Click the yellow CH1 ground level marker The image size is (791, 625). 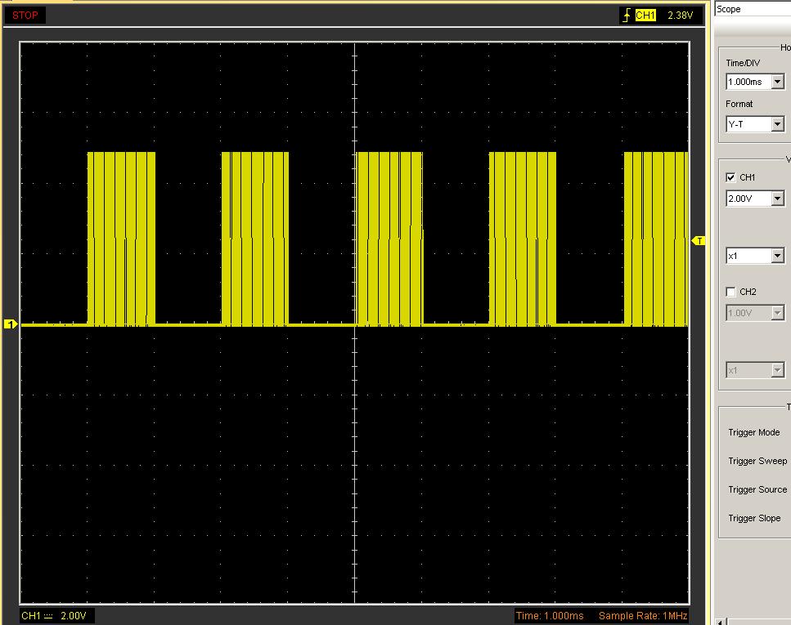(11, 325)
